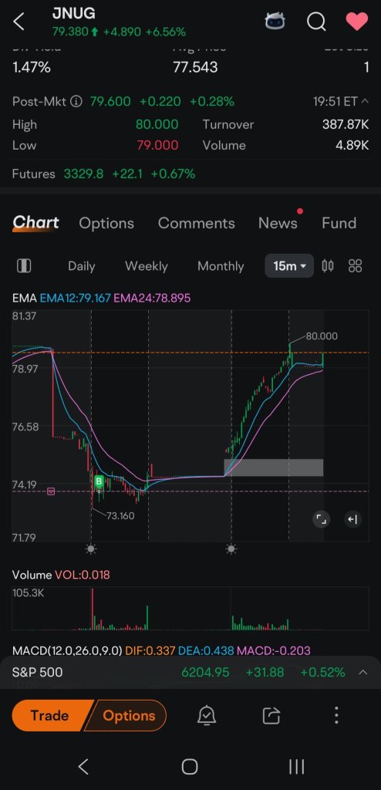Open the News tab
Image resolution: width=381 pixels, height=790 pixels.
coord(278,223)
